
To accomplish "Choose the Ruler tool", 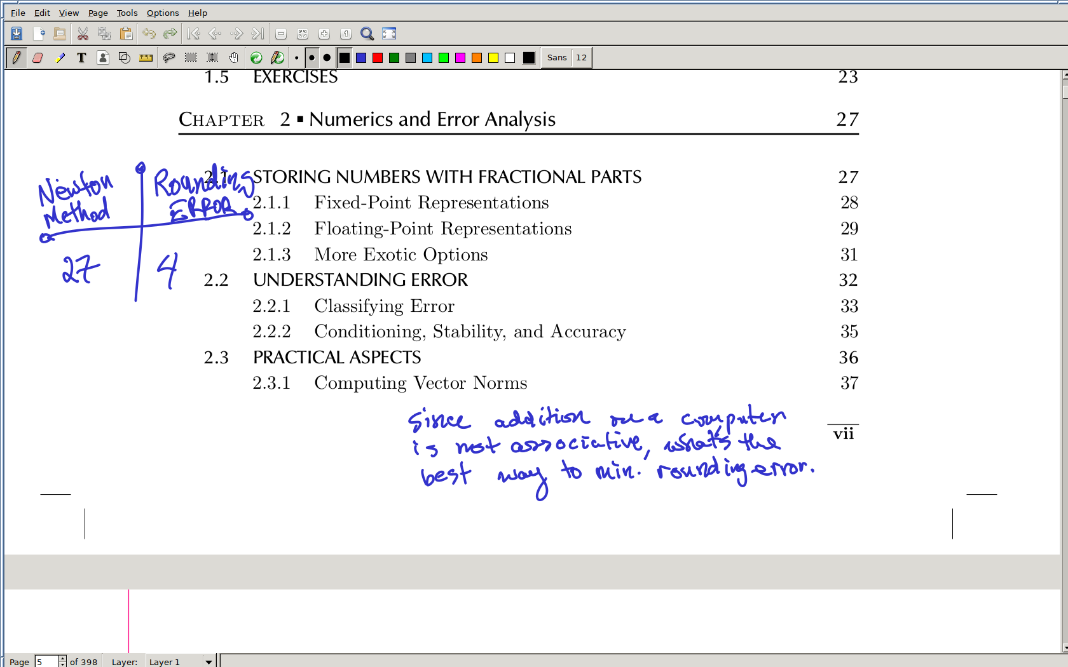I will (x=146, y=58).
